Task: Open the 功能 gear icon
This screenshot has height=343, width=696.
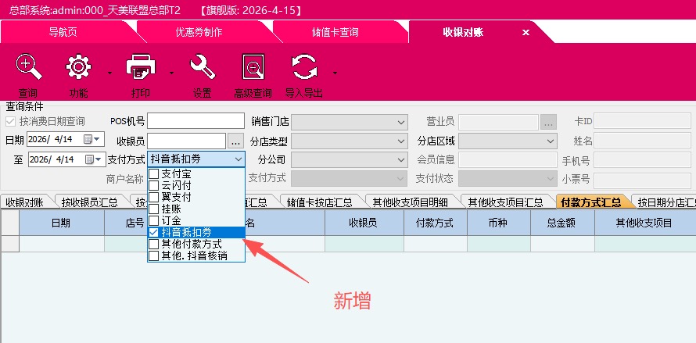Action: pos(78,67)
